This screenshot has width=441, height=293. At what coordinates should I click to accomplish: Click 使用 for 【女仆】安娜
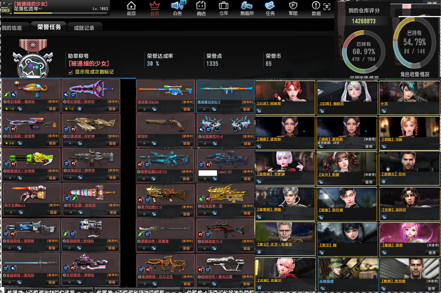[x=369, y=182]
